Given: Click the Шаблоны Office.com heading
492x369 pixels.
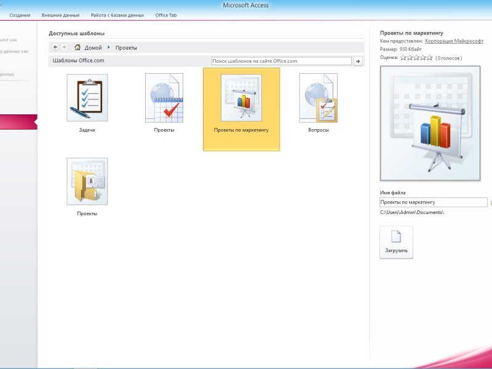Looking at the screenshot, I should (x=79, y=60).
